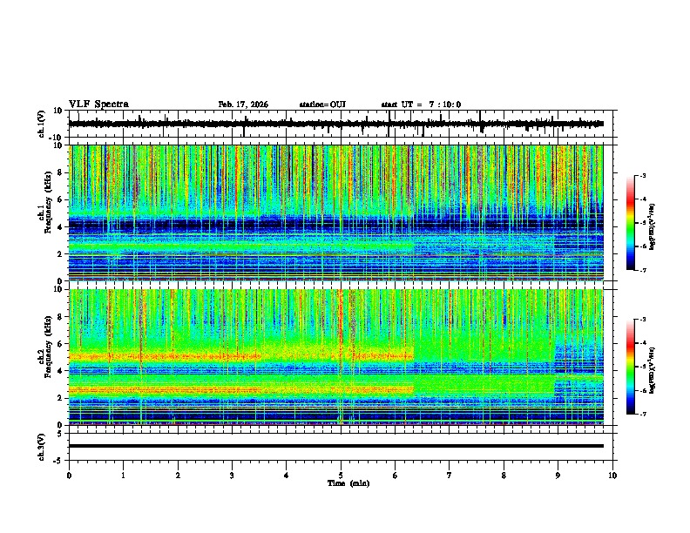Click the "ch.1(V)" vertical axis label
690x533 pixels.
coord(42,124)
